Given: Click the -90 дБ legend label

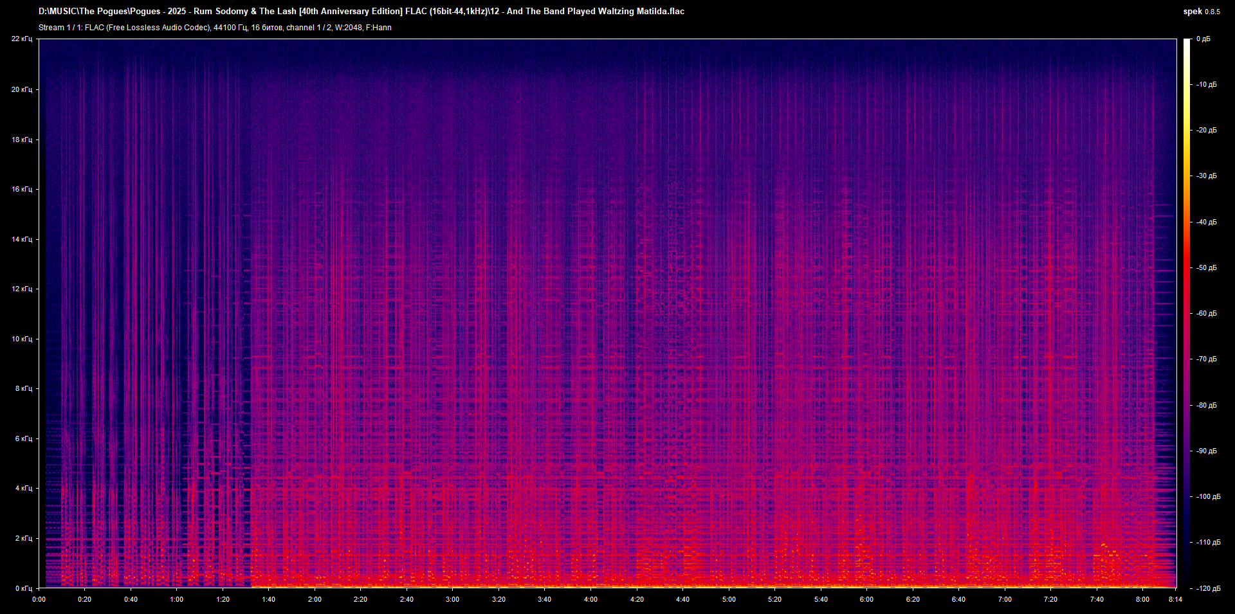Looking at the screenshot, I should click(1207, 451).
